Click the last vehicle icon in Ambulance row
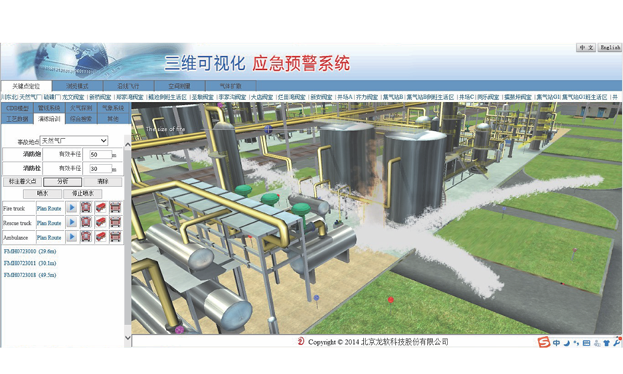Image resolution: width=623 pixels, height=374 pixels. (x=115, y=237)
